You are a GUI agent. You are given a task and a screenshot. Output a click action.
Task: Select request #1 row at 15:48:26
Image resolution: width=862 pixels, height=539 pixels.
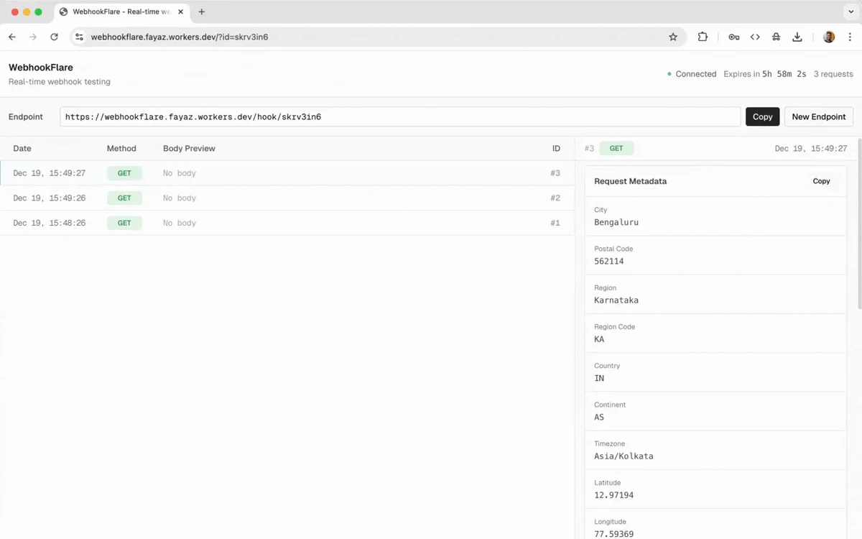coord(287,223)
